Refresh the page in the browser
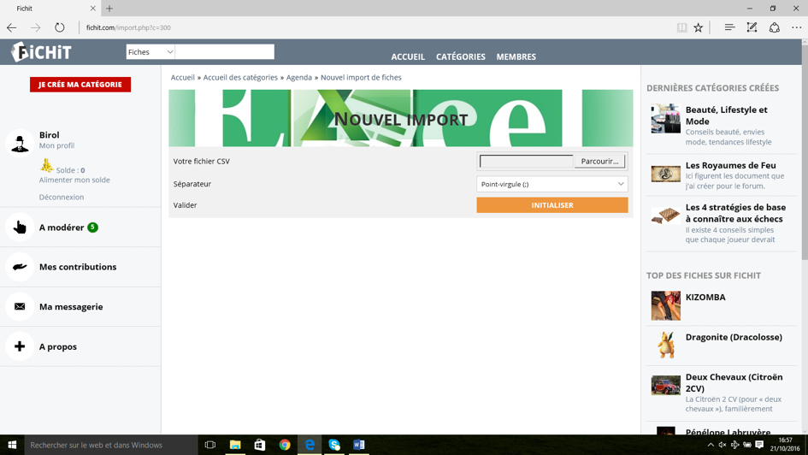 59,27
